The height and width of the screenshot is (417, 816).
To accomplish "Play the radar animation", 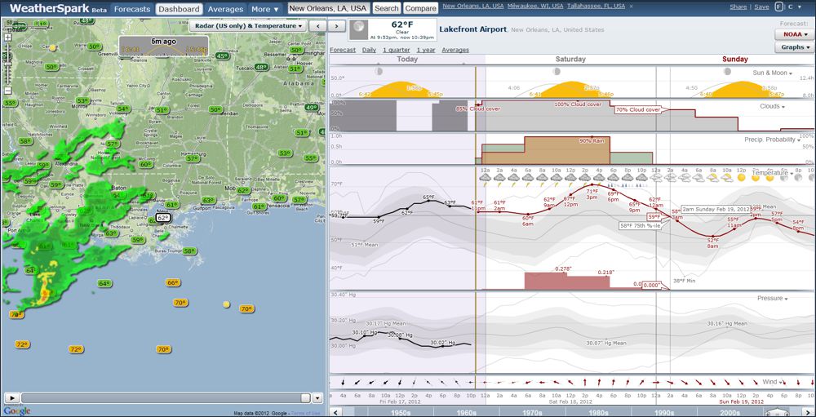I will (x=11, y=398).
